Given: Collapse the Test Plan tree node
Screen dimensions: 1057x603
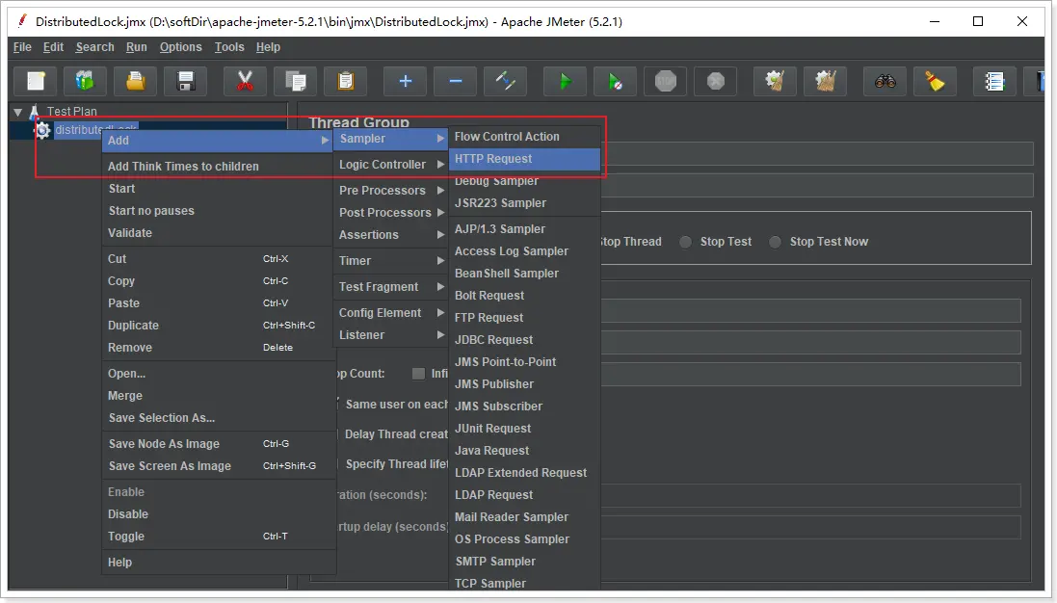Looking at the screenshot, I should [x=18, y=112].
